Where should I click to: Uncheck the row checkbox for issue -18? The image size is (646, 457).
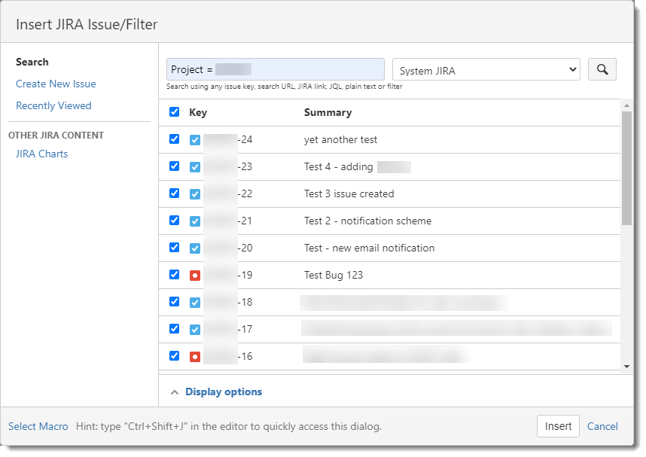coord(174,302)
